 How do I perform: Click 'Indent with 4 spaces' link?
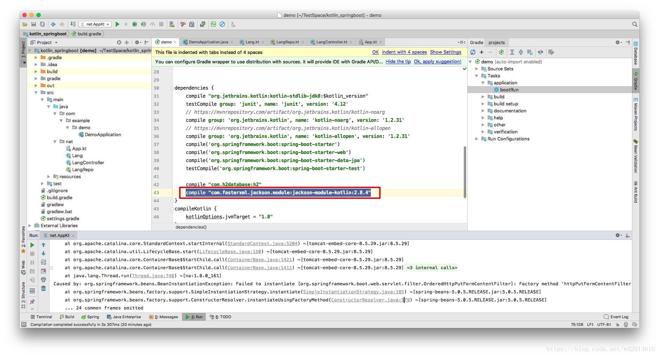404,52
